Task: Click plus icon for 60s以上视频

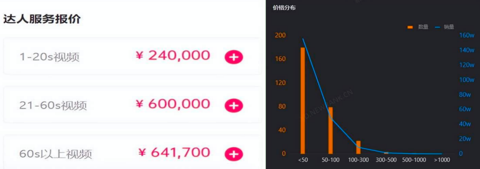Action: coord(234,154)
